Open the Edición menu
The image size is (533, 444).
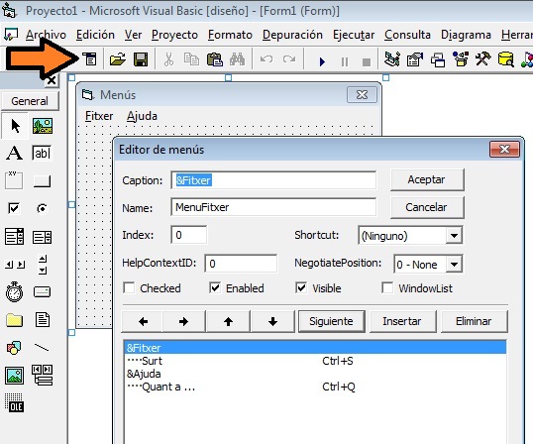click(95, 35)
